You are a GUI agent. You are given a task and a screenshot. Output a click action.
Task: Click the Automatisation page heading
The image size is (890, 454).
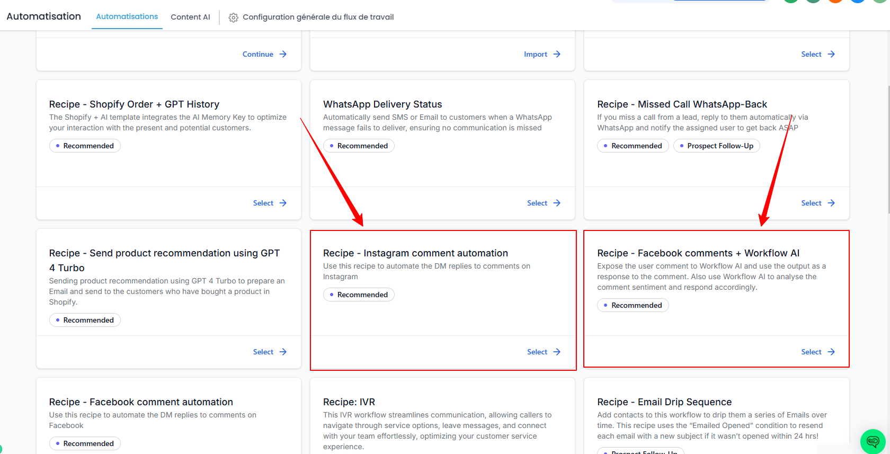tap(43, 16)
